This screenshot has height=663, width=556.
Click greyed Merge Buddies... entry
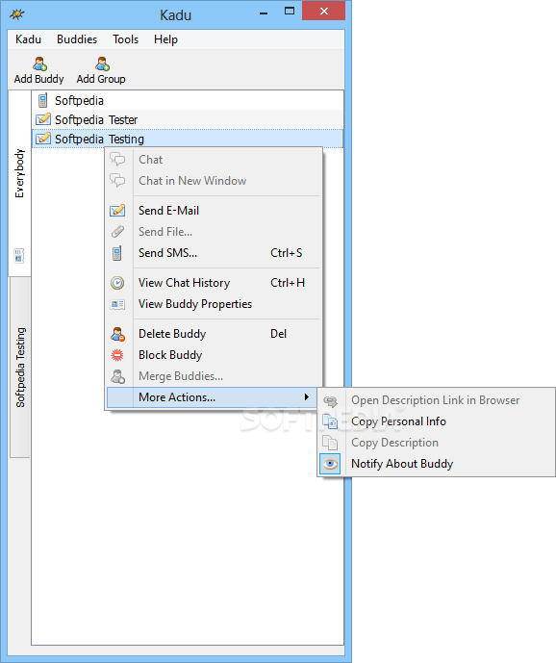pos(214,376)
